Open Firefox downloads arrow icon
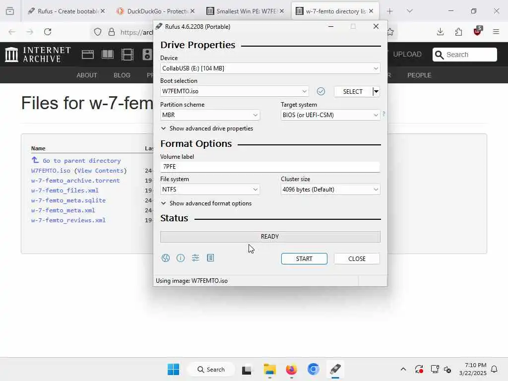The image size is (508, 381). coord(440,32)
